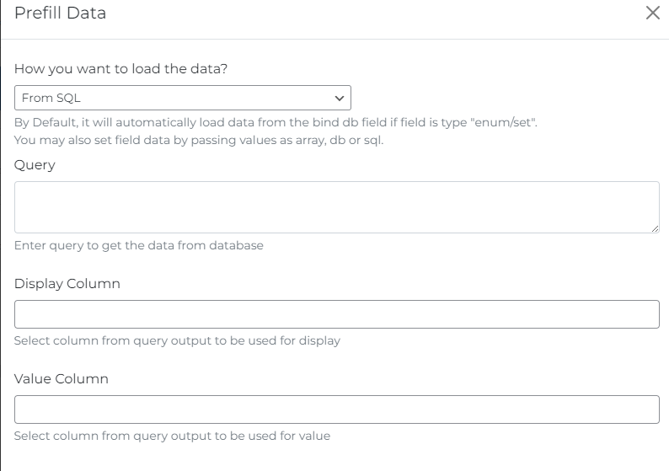Click the hint text below Value Column
Image resolution: width=669 pixels, height=471 pixels.
coord(172,436)
